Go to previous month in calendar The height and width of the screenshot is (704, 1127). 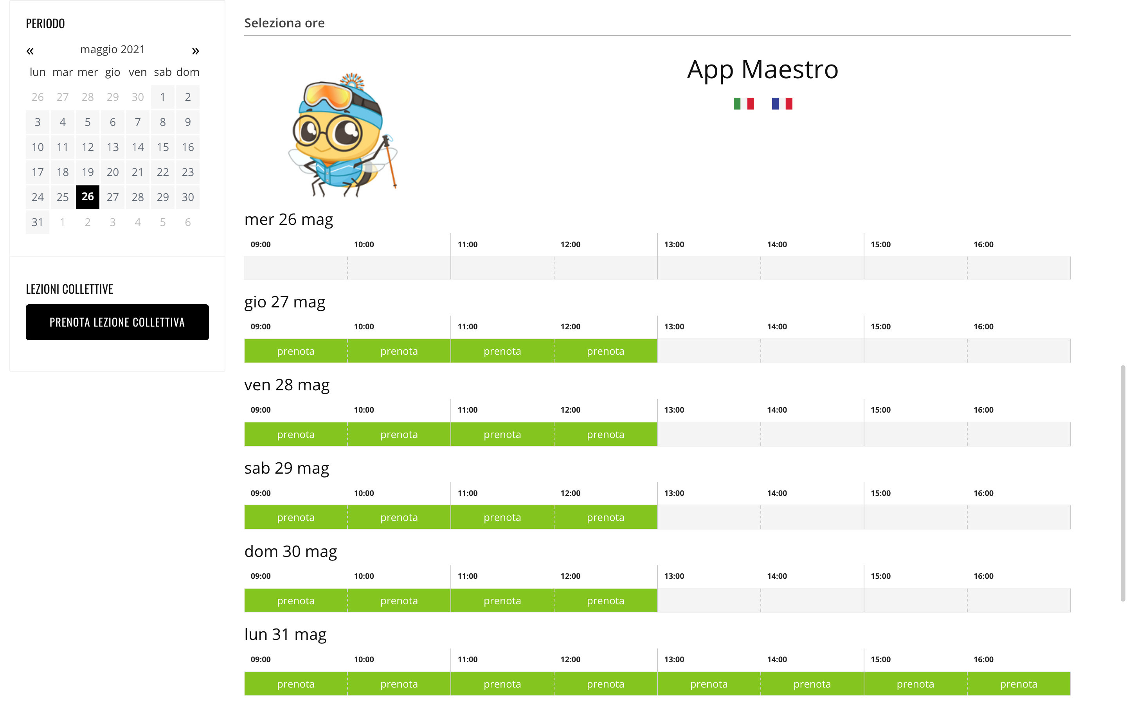tap(30, 51)
